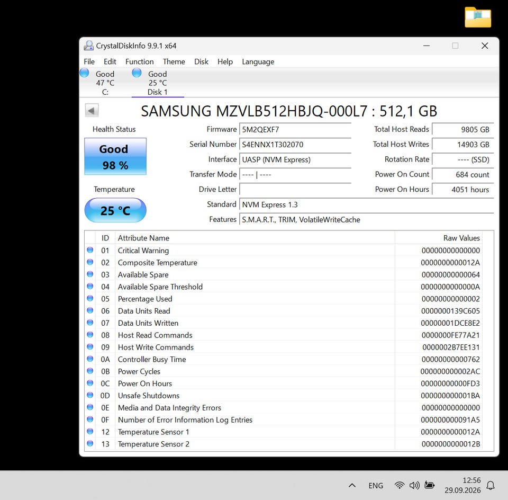Click the Features field with S.M.A.R.T., TRIM
This screenshot has width=508, height=500.
(x=366, y=219)
